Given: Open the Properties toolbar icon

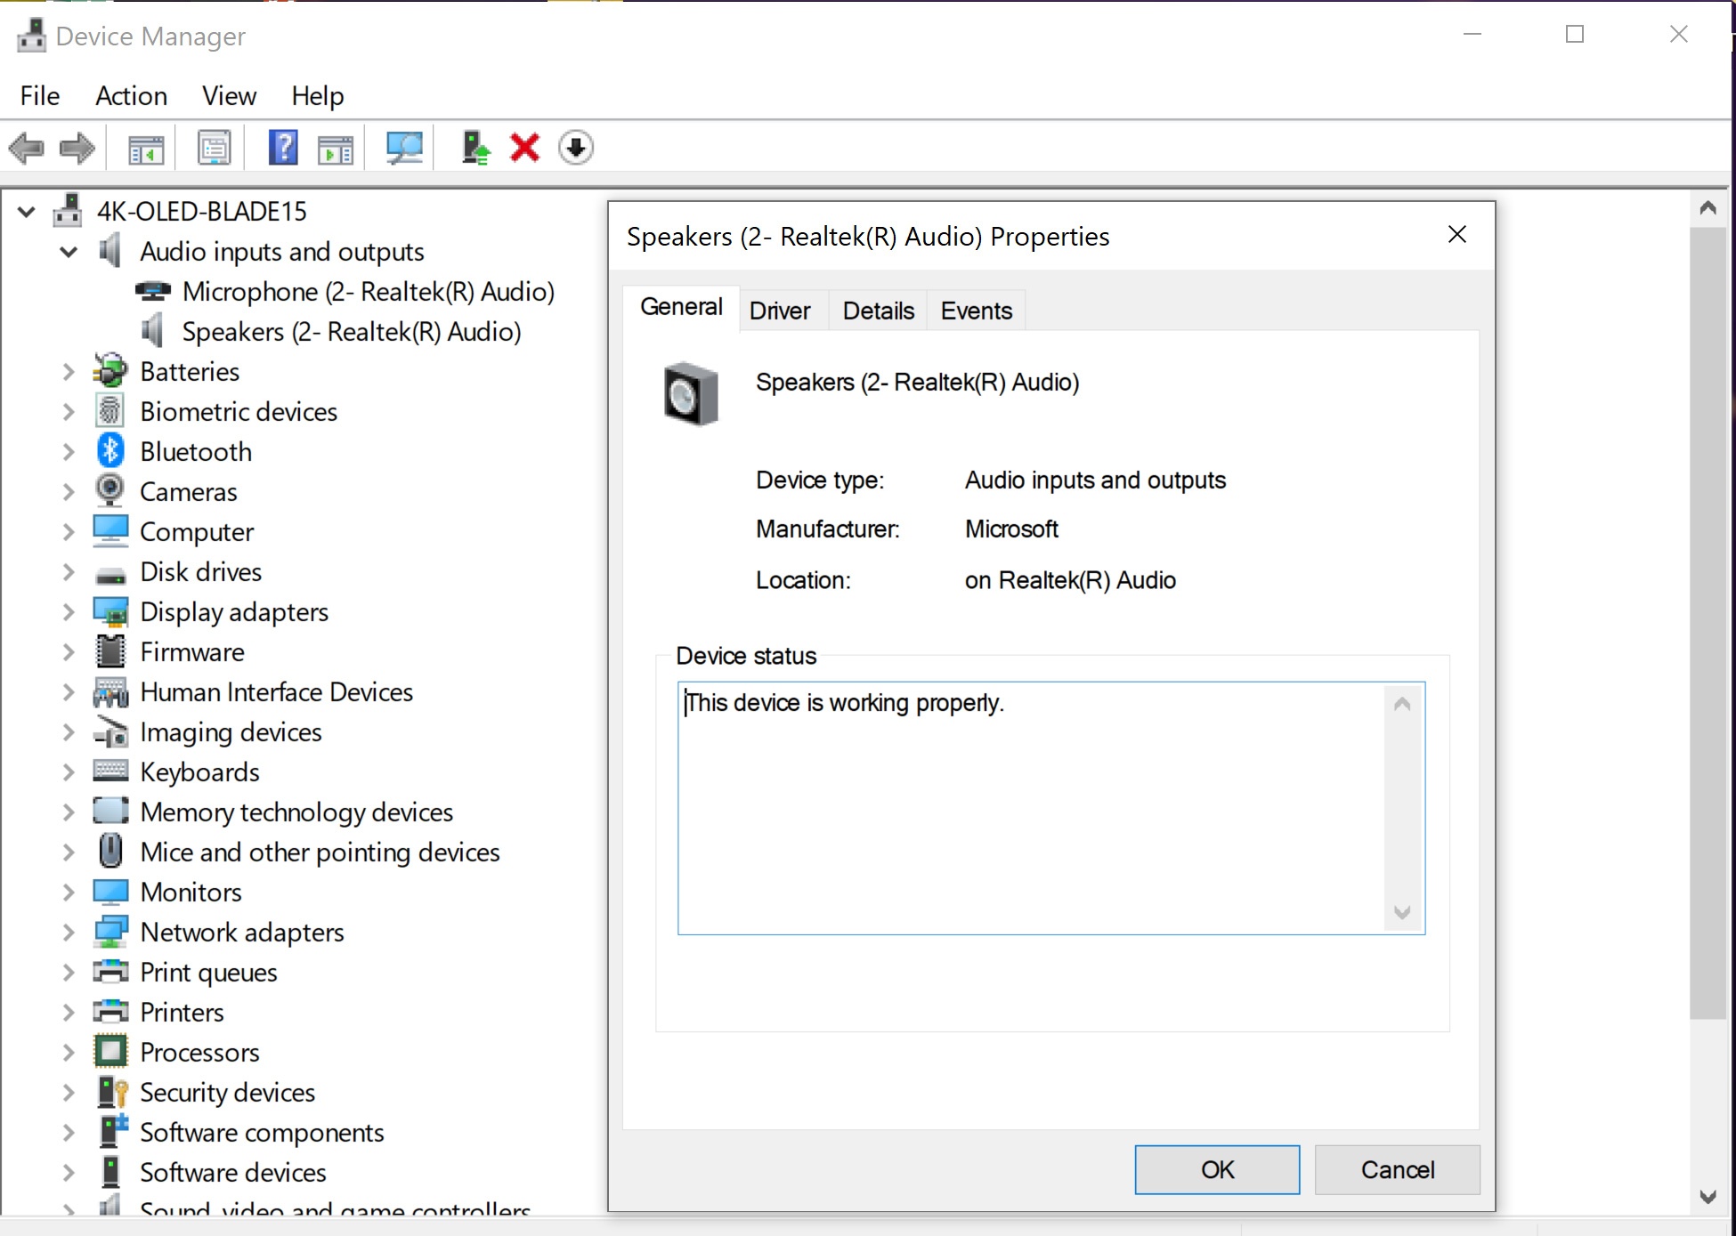Looking at the screenshot, I should tap(214, 149).
